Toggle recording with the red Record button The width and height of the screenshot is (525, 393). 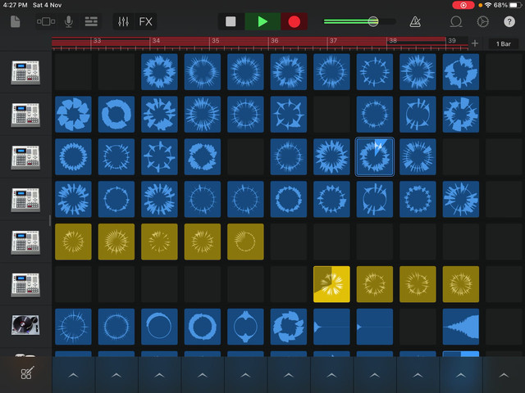tap(294, 22)
